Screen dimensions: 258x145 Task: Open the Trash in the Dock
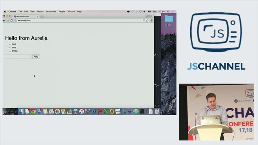coord(157,112)
